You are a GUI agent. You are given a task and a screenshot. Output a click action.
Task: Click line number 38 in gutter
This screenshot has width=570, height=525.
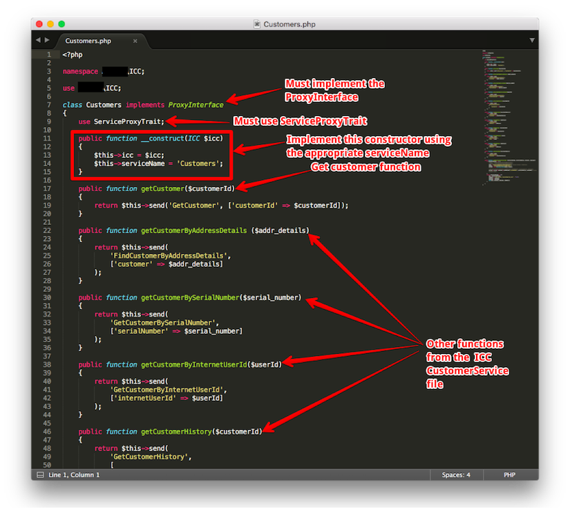click(47, 364)
